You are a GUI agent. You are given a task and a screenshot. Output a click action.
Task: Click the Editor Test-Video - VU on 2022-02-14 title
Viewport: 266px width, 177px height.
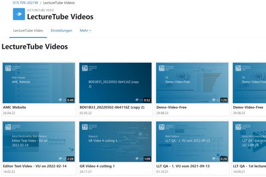click(x=35, y=166)
